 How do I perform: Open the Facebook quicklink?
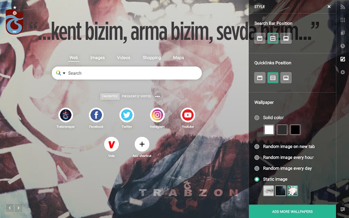[x=97, y=115]
